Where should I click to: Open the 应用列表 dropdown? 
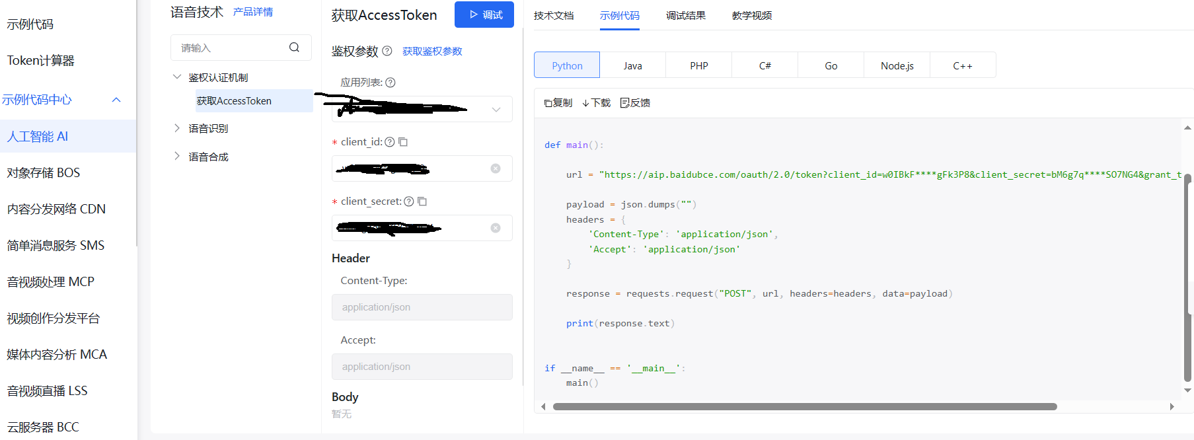coord(422,109)
